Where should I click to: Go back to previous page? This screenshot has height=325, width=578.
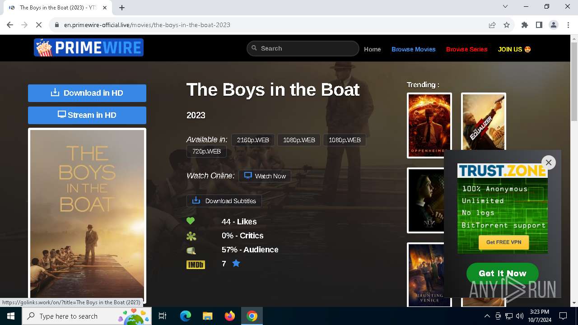[x=10, y=25]
